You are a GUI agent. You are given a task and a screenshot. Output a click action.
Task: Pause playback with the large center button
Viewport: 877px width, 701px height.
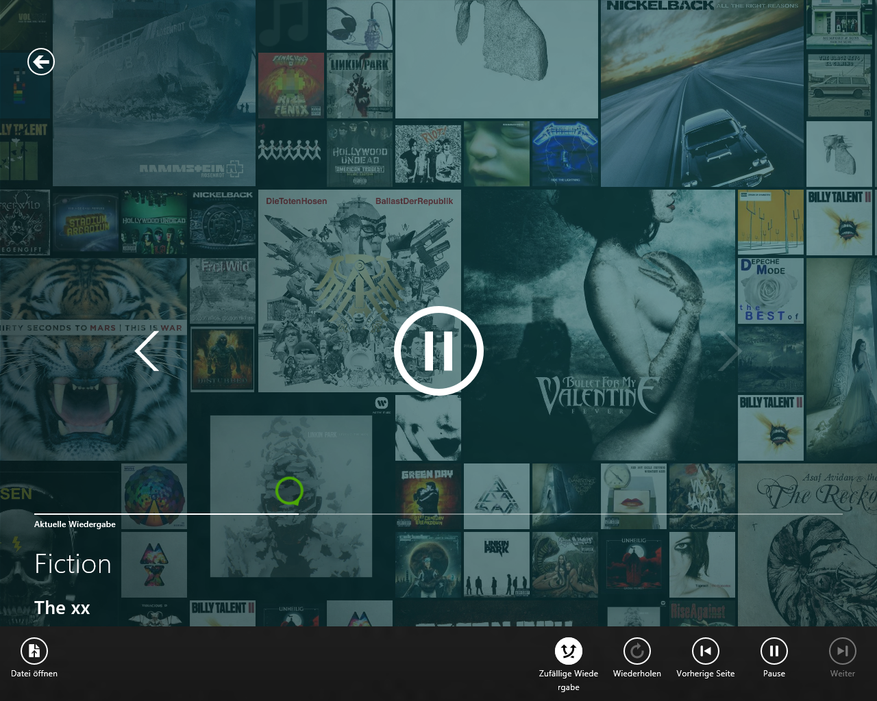coord(438,350)
